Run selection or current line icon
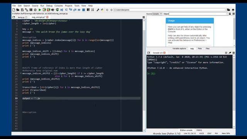247x139 pixels. pyautogui.click(x=53, y=10)
